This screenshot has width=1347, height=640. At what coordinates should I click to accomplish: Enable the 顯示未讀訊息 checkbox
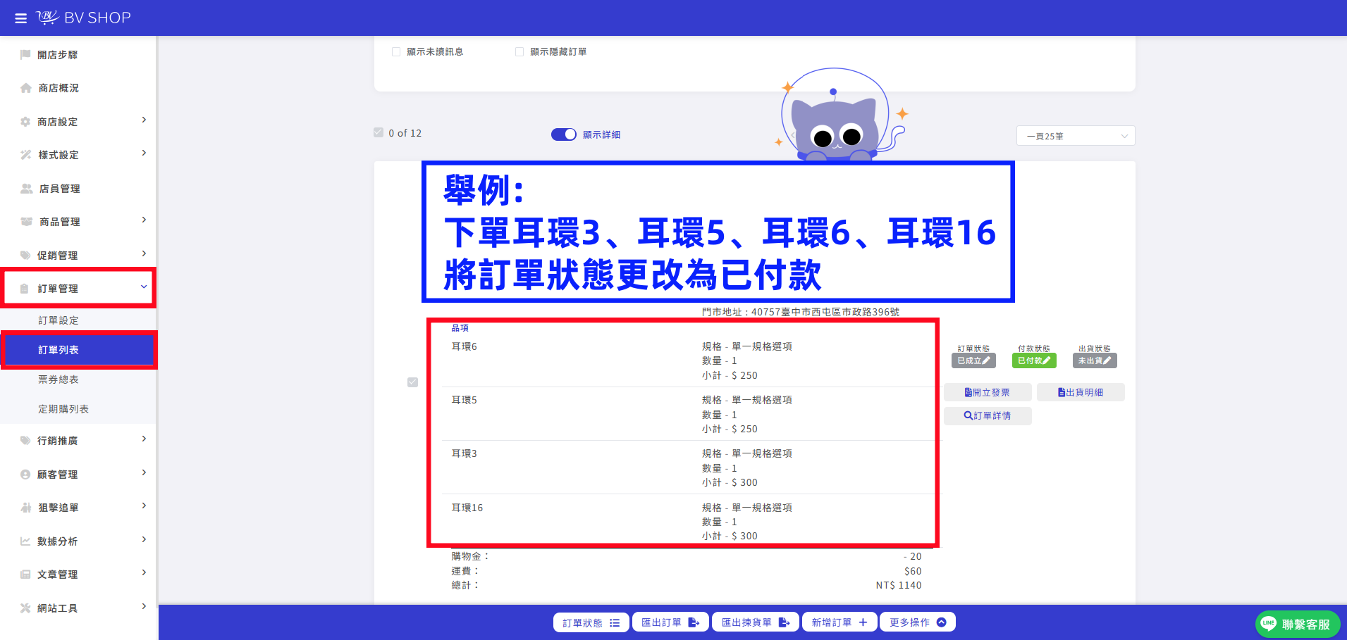pos(396,51)
